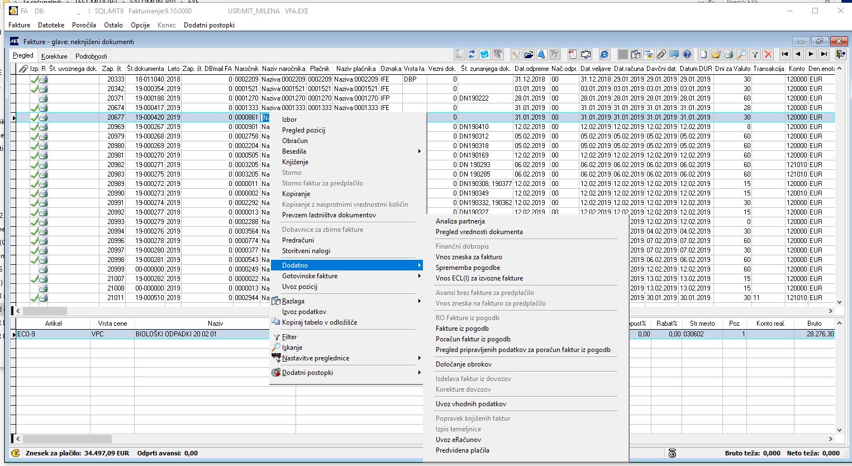
Task: Open the Opcije menu
Action: (140, 25)
